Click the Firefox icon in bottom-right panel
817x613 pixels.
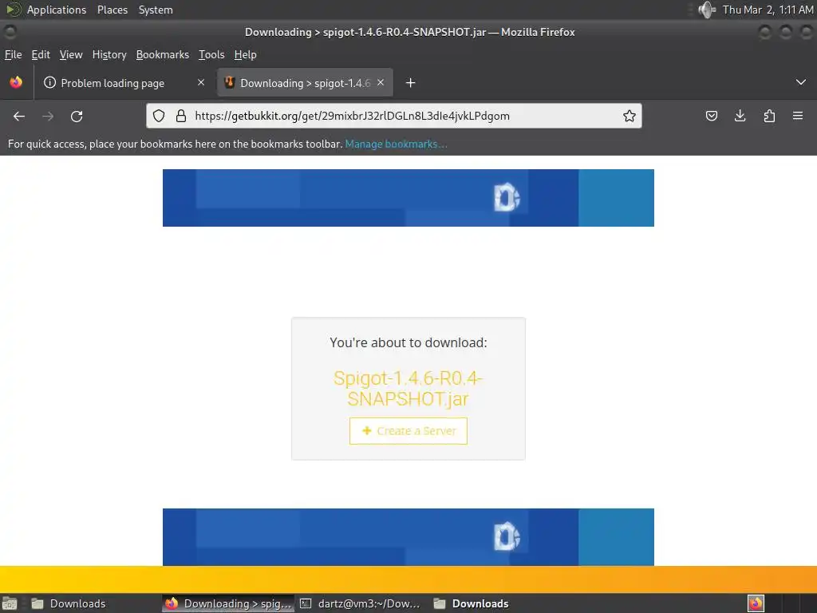tap(756, 603)
